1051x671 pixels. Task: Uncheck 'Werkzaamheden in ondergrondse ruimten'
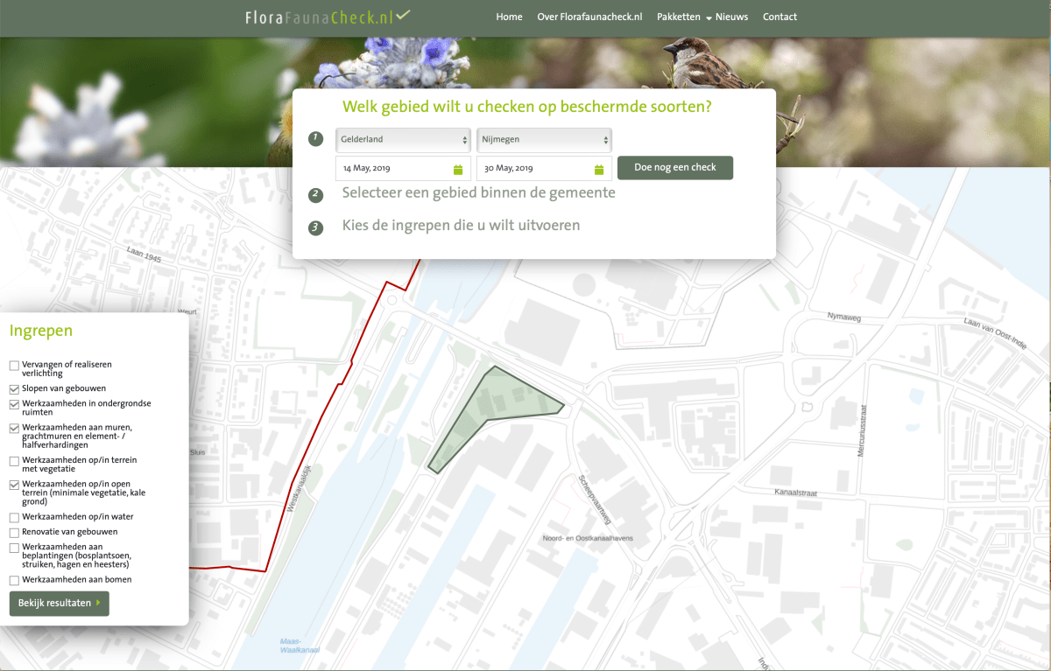14,404
